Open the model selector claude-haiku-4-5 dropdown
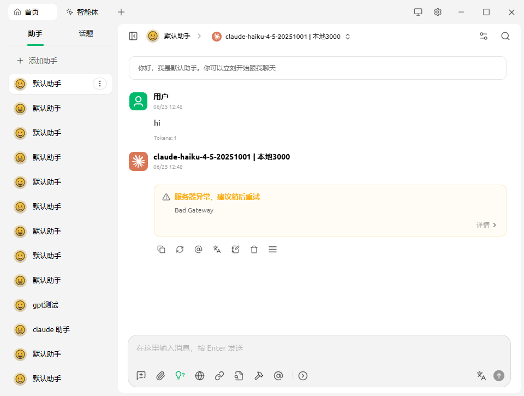The image size is (524, 396). pos(281,36)
